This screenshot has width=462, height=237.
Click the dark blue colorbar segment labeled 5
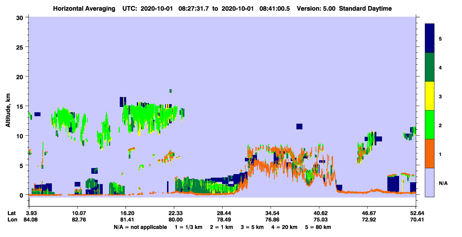(x=430, y=38)
